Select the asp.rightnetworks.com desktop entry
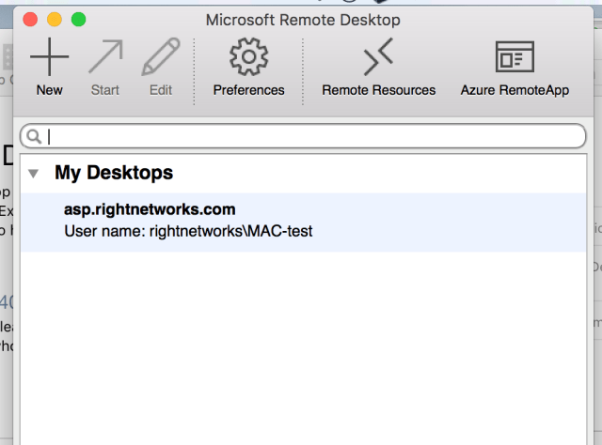 150,209
